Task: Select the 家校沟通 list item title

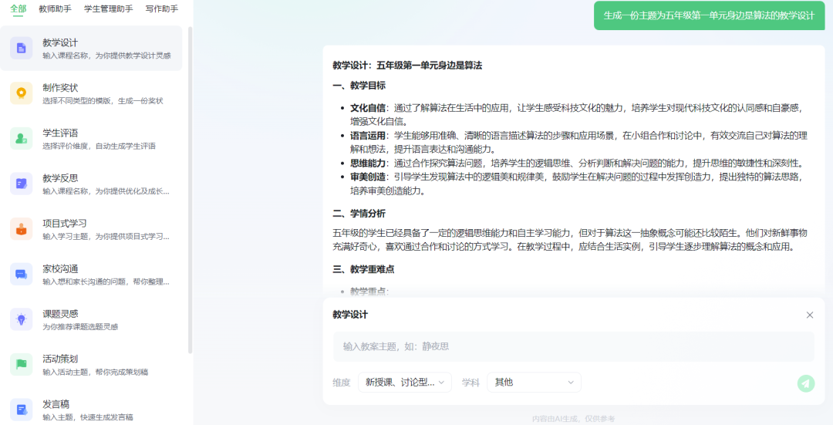Action: (x=61, y=269)
